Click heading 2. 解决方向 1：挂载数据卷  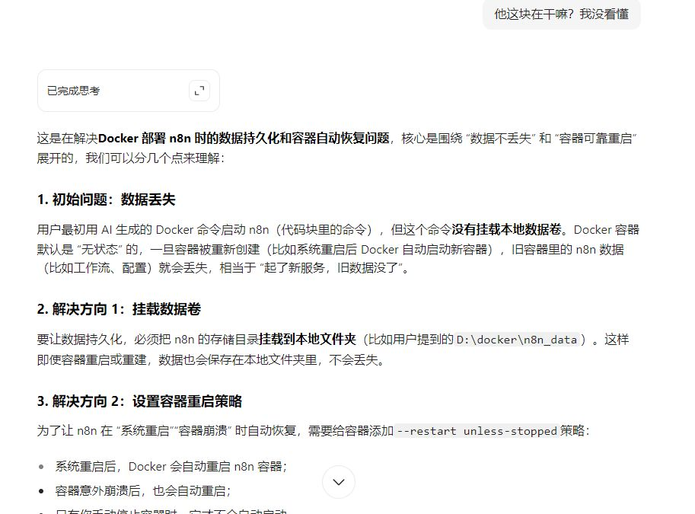(119, 309)
